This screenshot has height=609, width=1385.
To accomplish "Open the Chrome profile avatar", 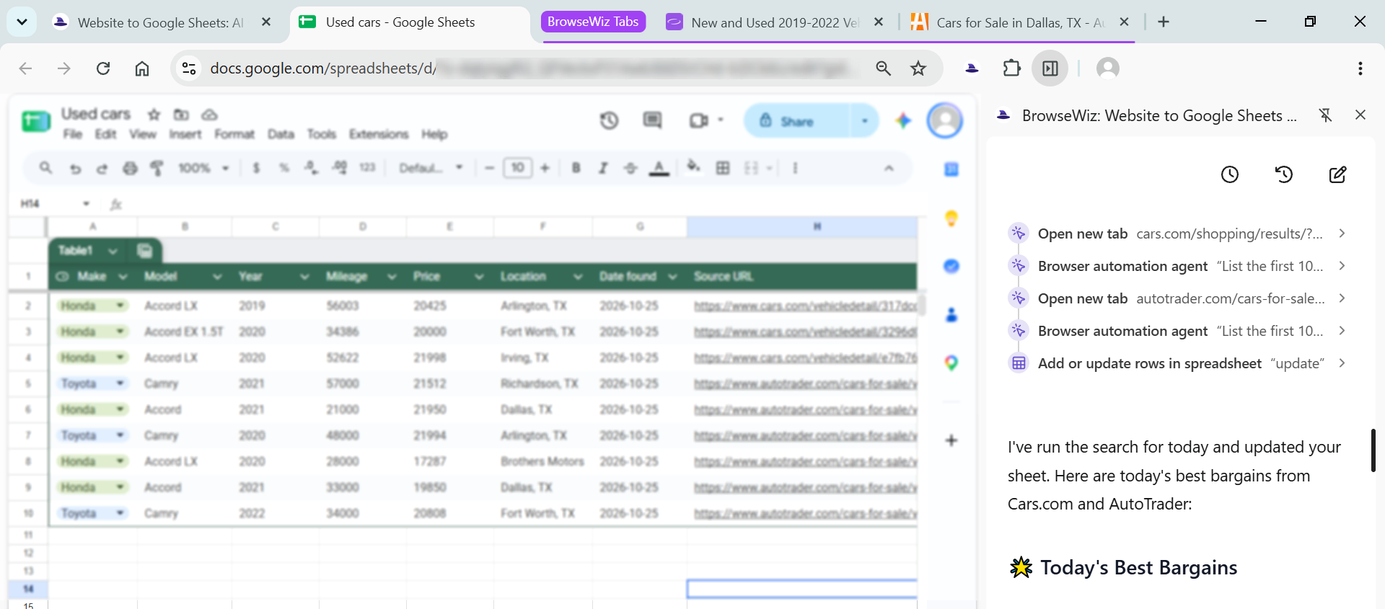I will [1108, 68].
